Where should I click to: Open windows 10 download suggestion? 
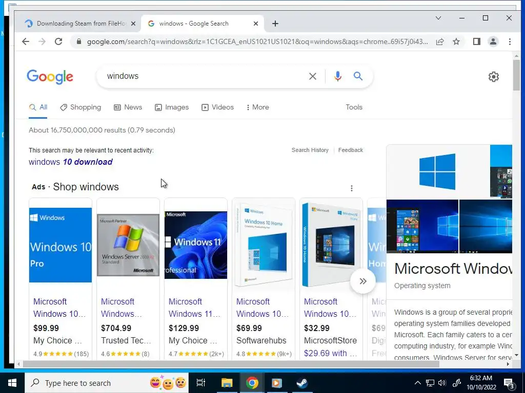click(71, 162)
